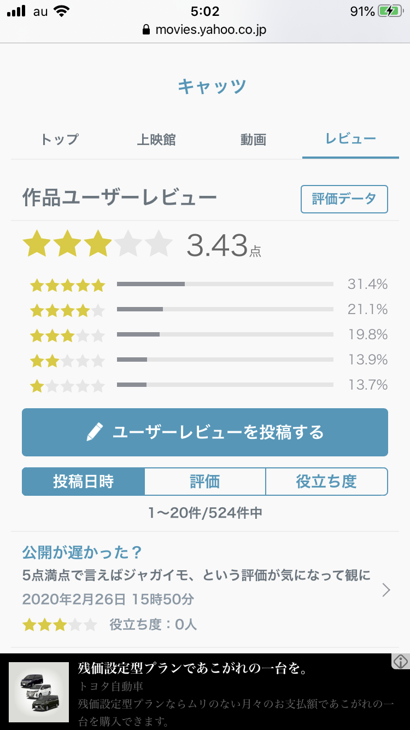Open the 公開が遅かった？ review link
This screenshot has width=410, height=730.
tap(82, 552)
